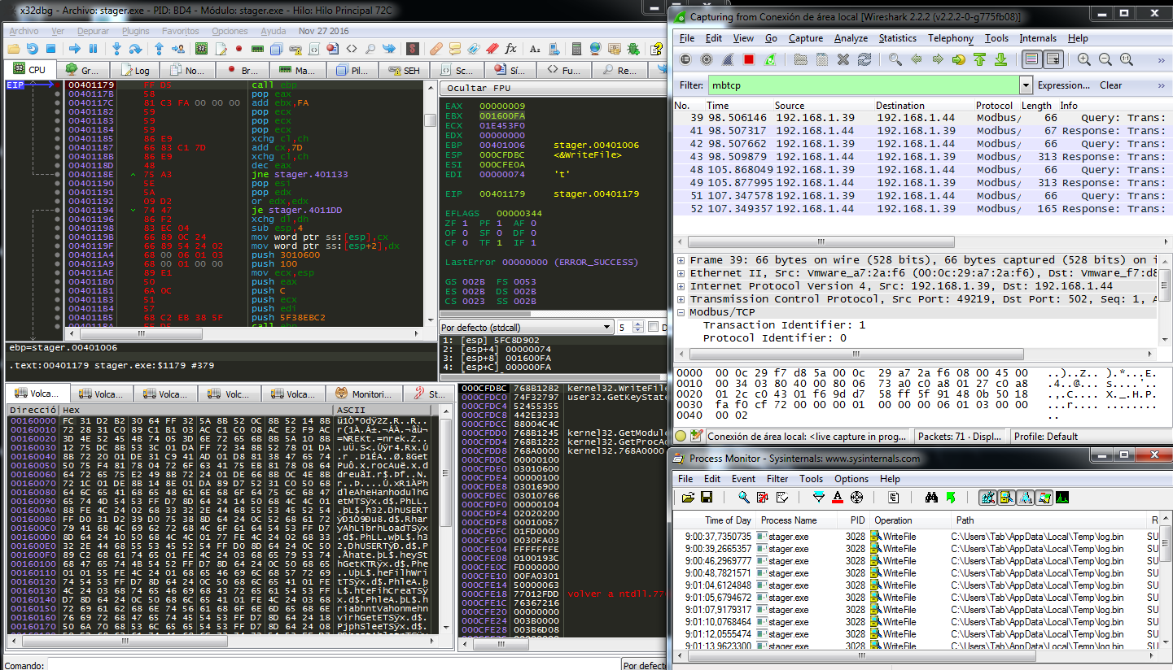Restart the current Wireshark capture

[768, 60]
